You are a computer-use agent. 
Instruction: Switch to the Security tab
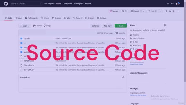pos(78,18)
